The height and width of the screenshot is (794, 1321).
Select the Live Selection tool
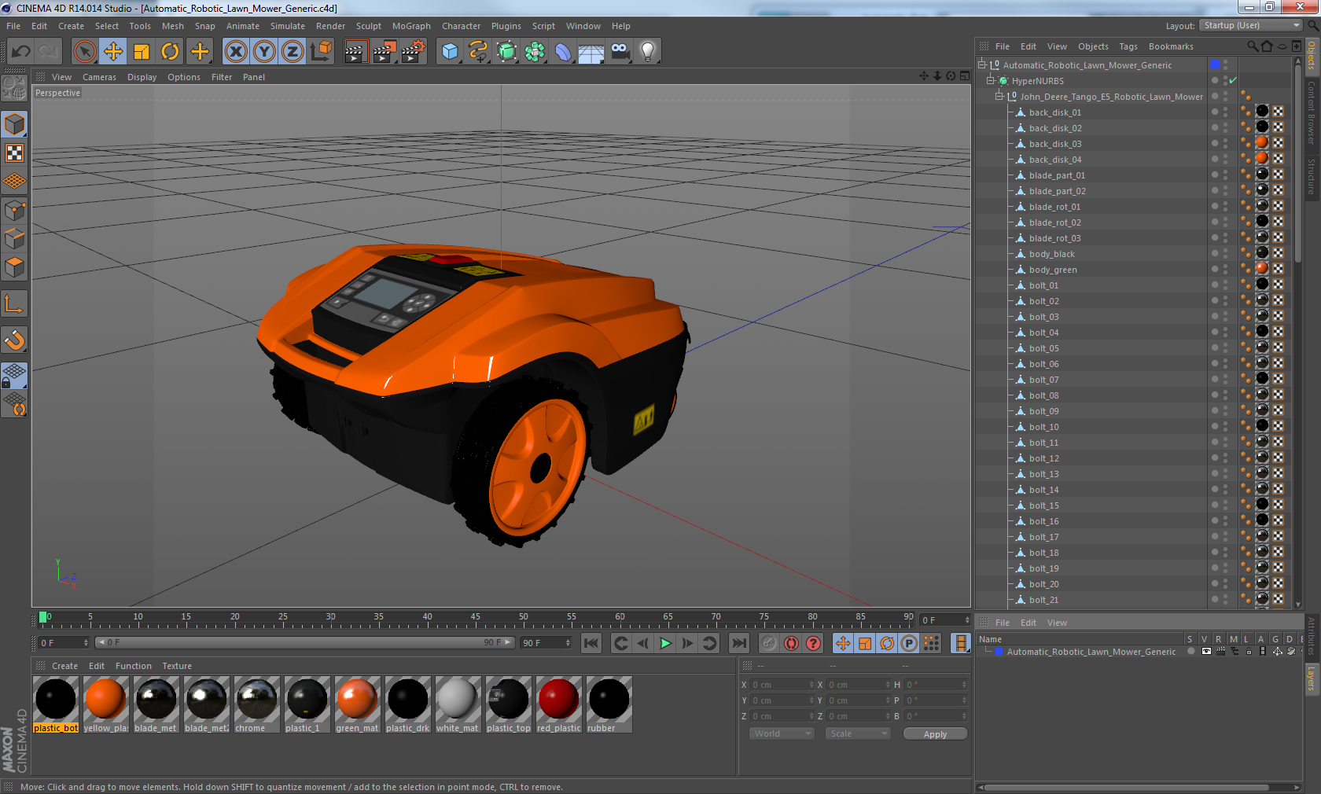pos(85,52)
